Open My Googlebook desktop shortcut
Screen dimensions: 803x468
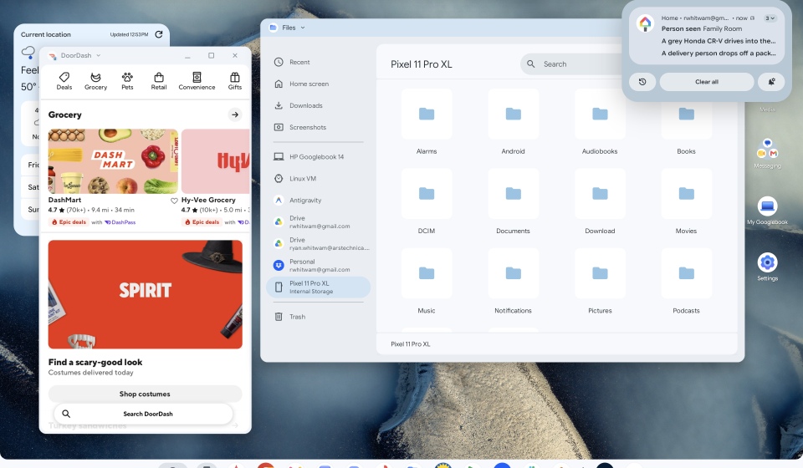pyautogui.click(x=767, y=211)
